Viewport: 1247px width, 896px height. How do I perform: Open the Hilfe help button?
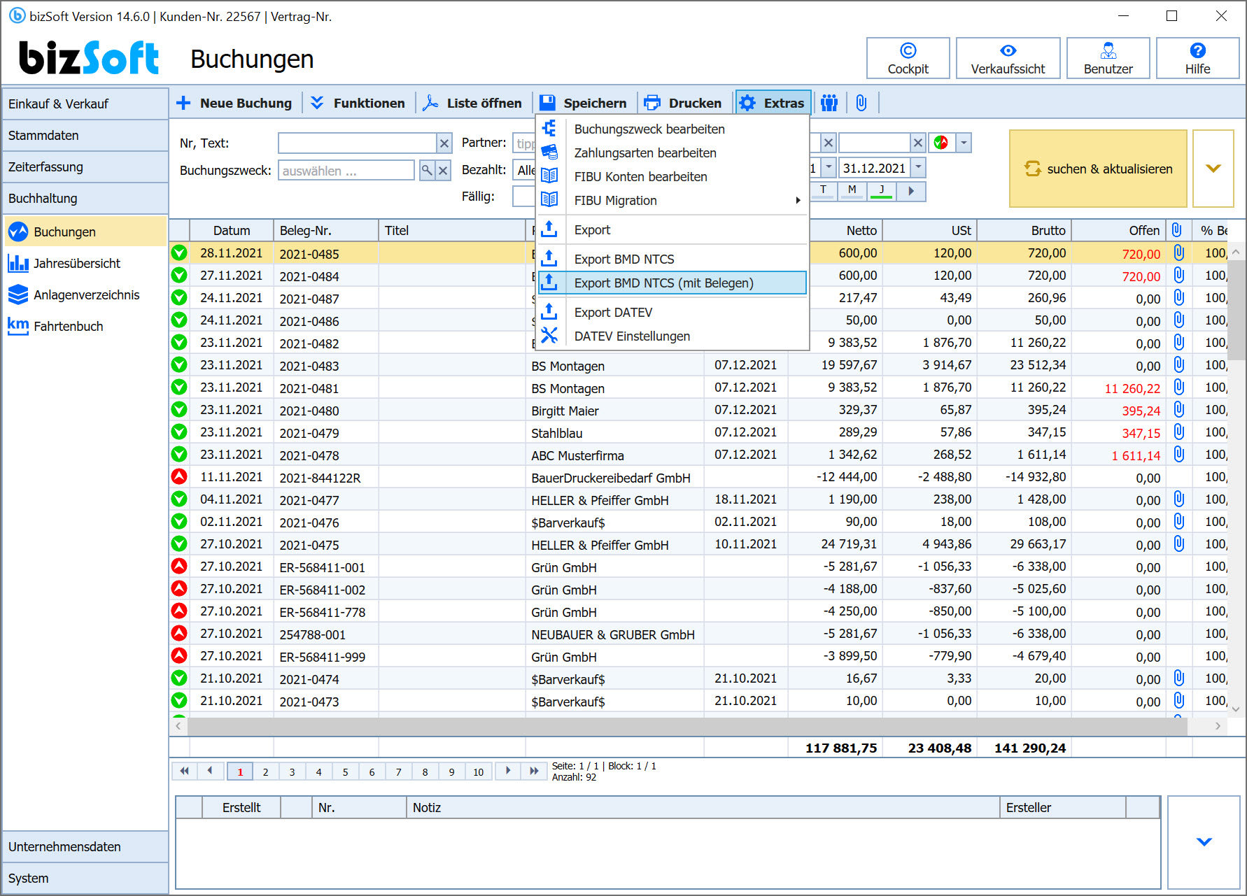(x=1197, y=58)
